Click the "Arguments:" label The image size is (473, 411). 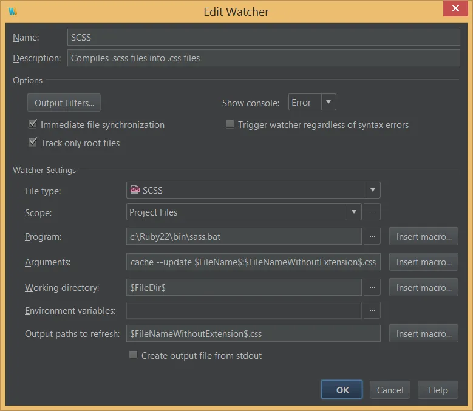click(x=47, y=262)
